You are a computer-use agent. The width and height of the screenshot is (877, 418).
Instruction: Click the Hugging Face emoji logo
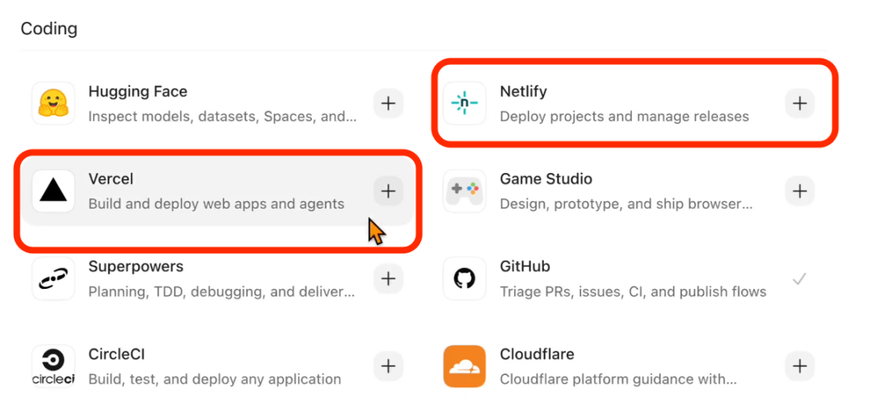coord(53,103)
